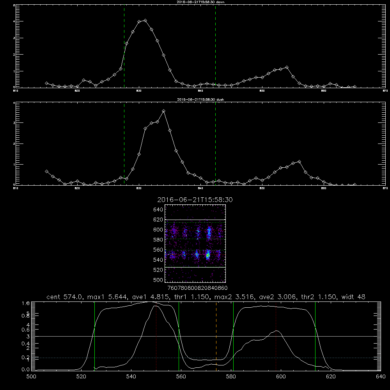Click the 760780800820840860 x-axis label under image
Viewport: 390px width, 390px height.
[x=197, y=288]
